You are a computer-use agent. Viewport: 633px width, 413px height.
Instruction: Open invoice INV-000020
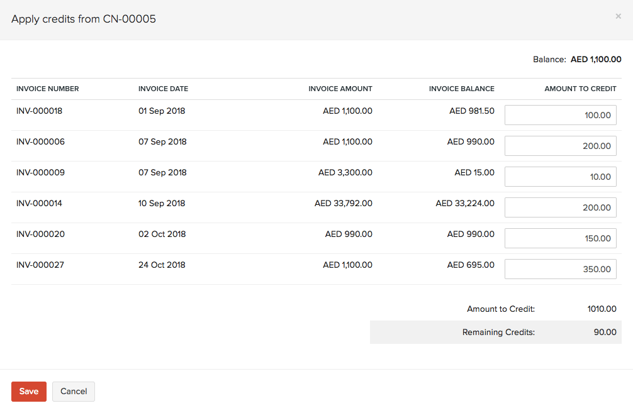point(40,234)
